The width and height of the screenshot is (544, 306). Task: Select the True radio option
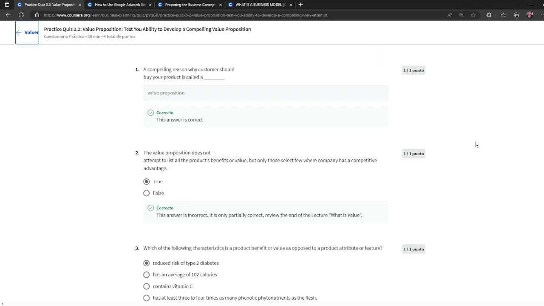pyautogui.click(x=147, y=181)
